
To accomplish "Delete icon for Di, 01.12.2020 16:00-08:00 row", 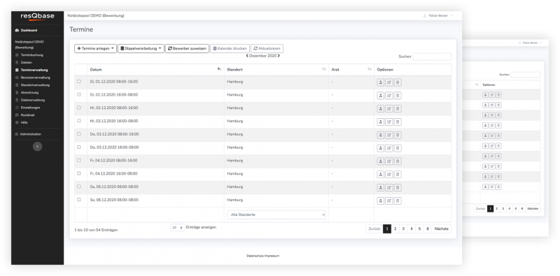I will click(x=398, y=96).
